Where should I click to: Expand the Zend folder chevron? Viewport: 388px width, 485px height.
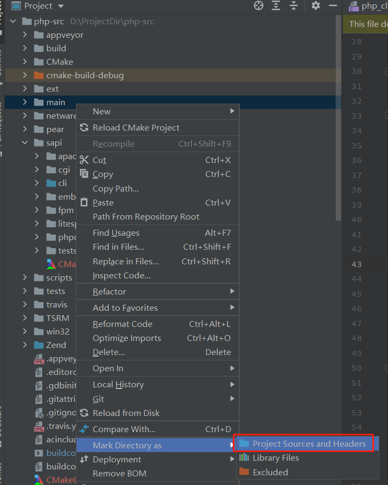[25, 345]
